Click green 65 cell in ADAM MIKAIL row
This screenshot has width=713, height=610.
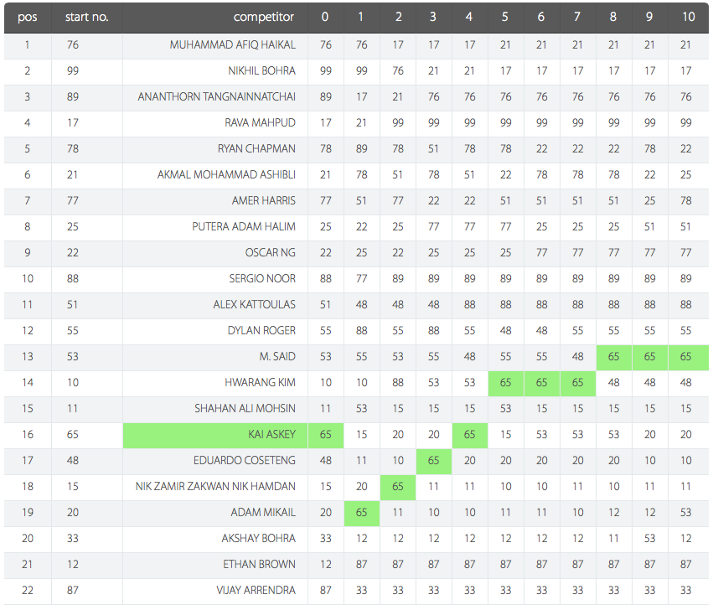click(x=361, y=513)
